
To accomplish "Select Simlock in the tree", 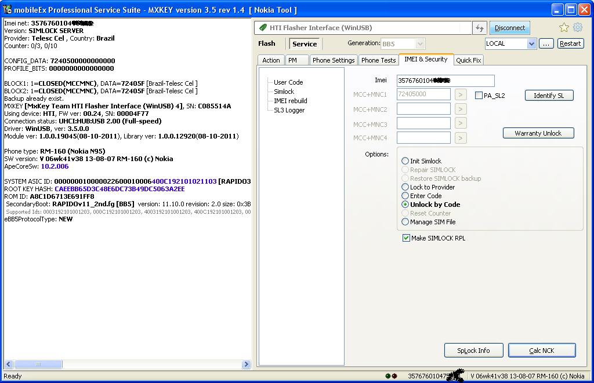I will click(284, 92).
